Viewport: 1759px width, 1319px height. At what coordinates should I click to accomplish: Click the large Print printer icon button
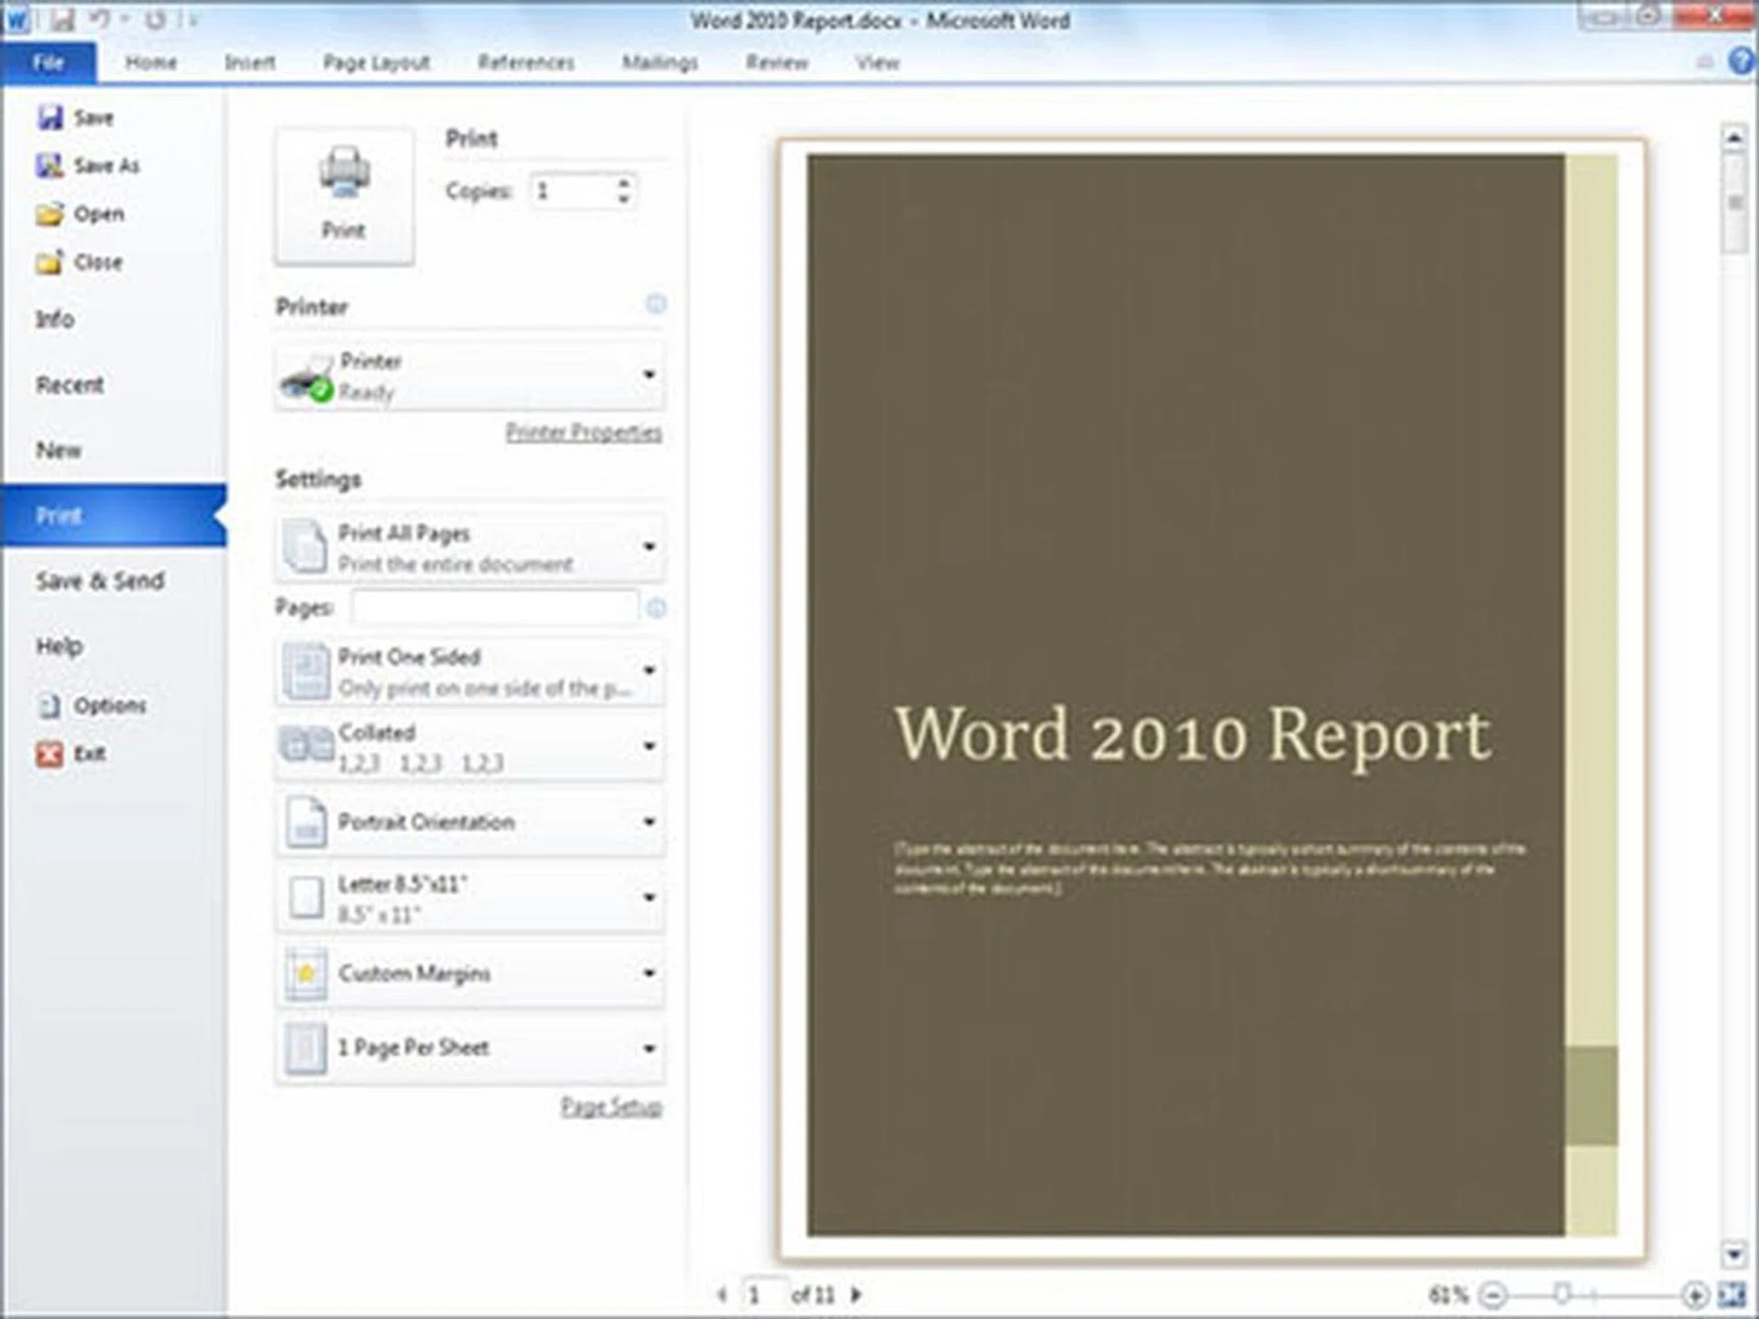pos(344,194)
